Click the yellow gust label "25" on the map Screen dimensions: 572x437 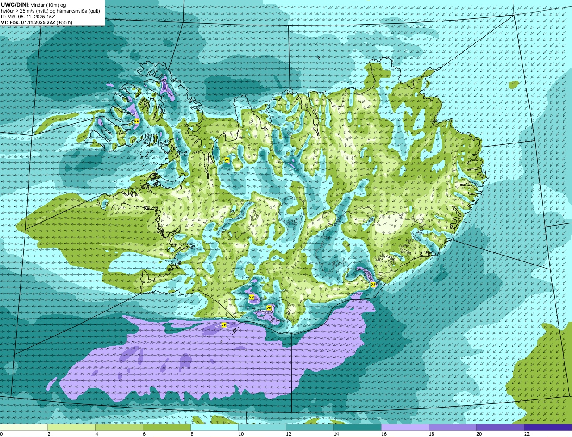(227, 160)
